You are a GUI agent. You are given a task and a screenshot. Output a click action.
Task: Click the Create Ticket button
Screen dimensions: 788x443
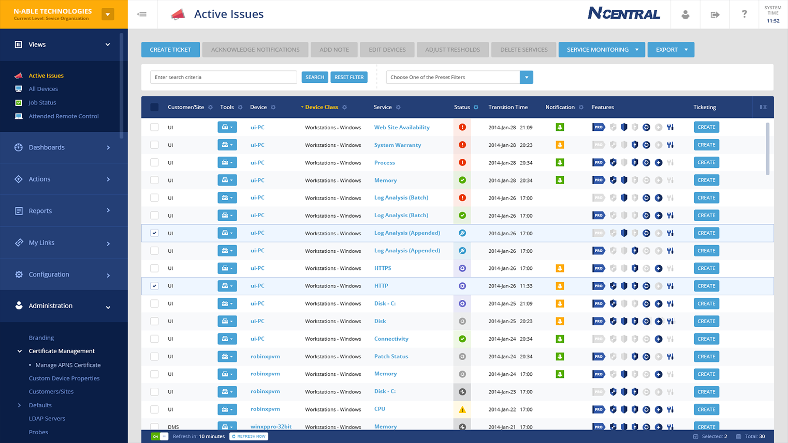[x=170, y=50]
